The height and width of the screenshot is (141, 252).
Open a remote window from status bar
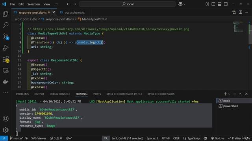(x=4, y=138)
